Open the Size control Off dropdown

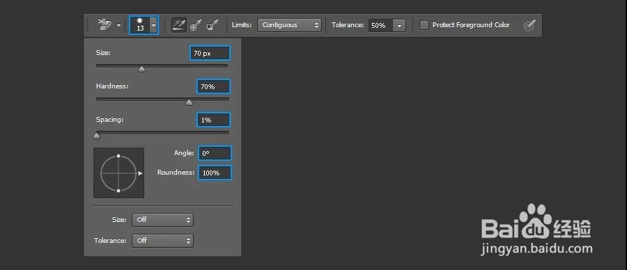click(x=162, y=220)
